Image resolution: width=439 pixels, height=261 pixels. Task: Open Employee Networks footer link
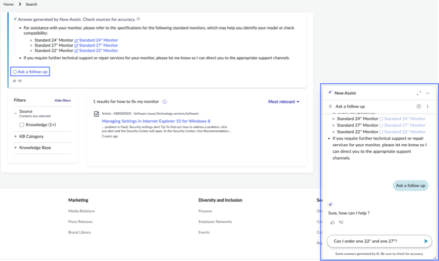tap(215, 222)
